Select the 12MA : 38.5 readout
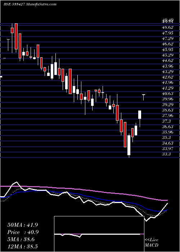This screenshot has width=180, height=252. click(22, 246)
